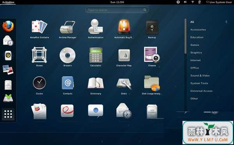Show the System Tools category
The width and height of the screenshot is (234, 145).
point(199,83)
